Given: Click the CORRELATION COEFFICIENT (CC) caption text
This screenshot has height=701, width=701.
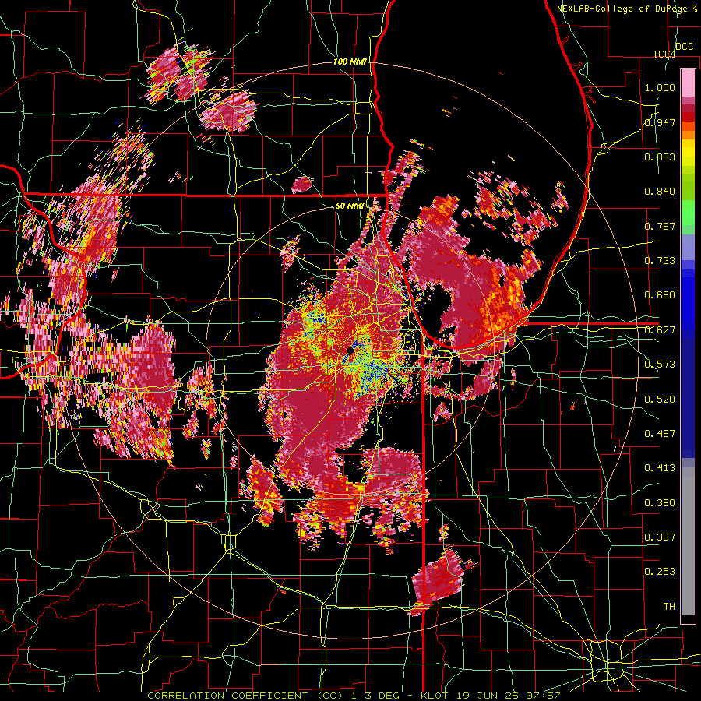Looking at the screenshot, I should pyautogui.click(x=245, y=696).
